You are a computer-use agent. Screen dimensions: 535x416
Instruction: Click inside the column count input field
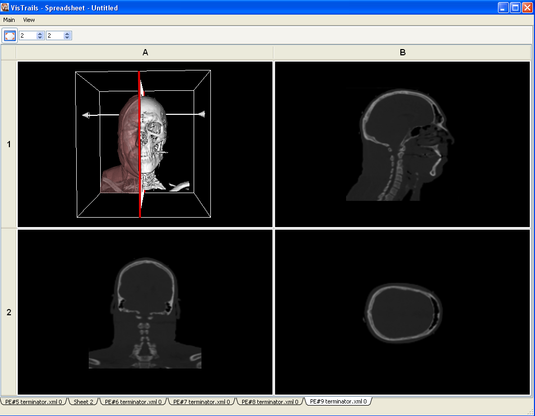[x=55, y=35]
